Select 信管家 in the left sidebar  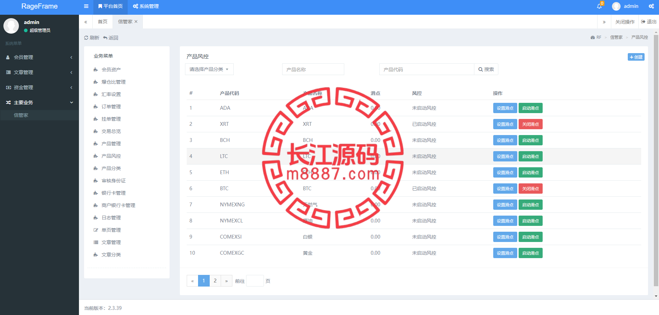pos(21,115)
